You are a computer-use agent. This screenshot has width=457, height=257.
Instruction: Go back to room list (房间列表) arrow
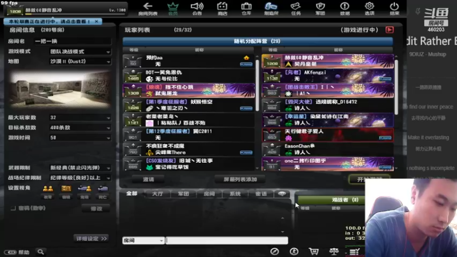tap(148, 9)
